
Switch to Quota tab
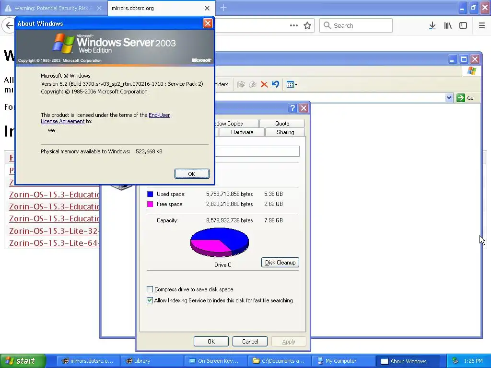(282, 123)
